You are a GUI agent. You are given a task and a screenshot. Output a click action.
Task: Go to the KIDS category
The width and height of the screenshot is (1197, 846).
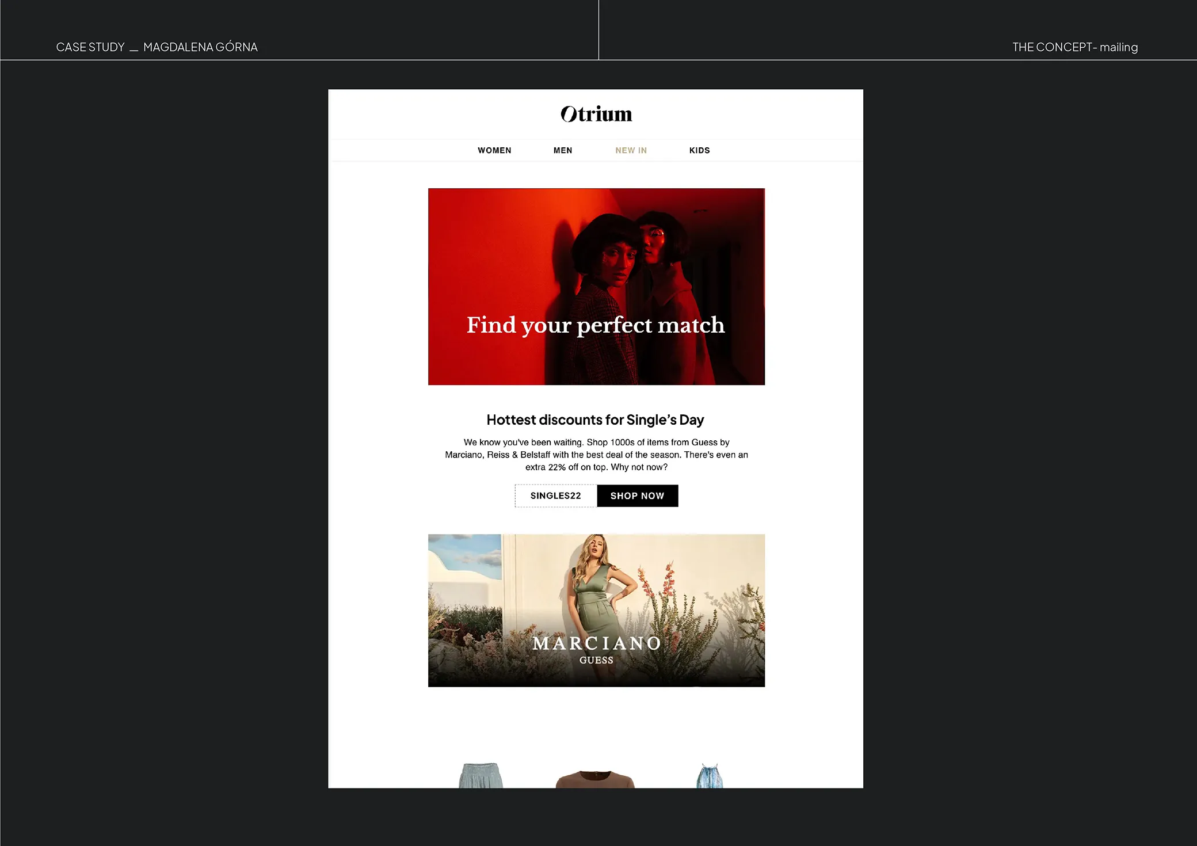tap(699, 150)
